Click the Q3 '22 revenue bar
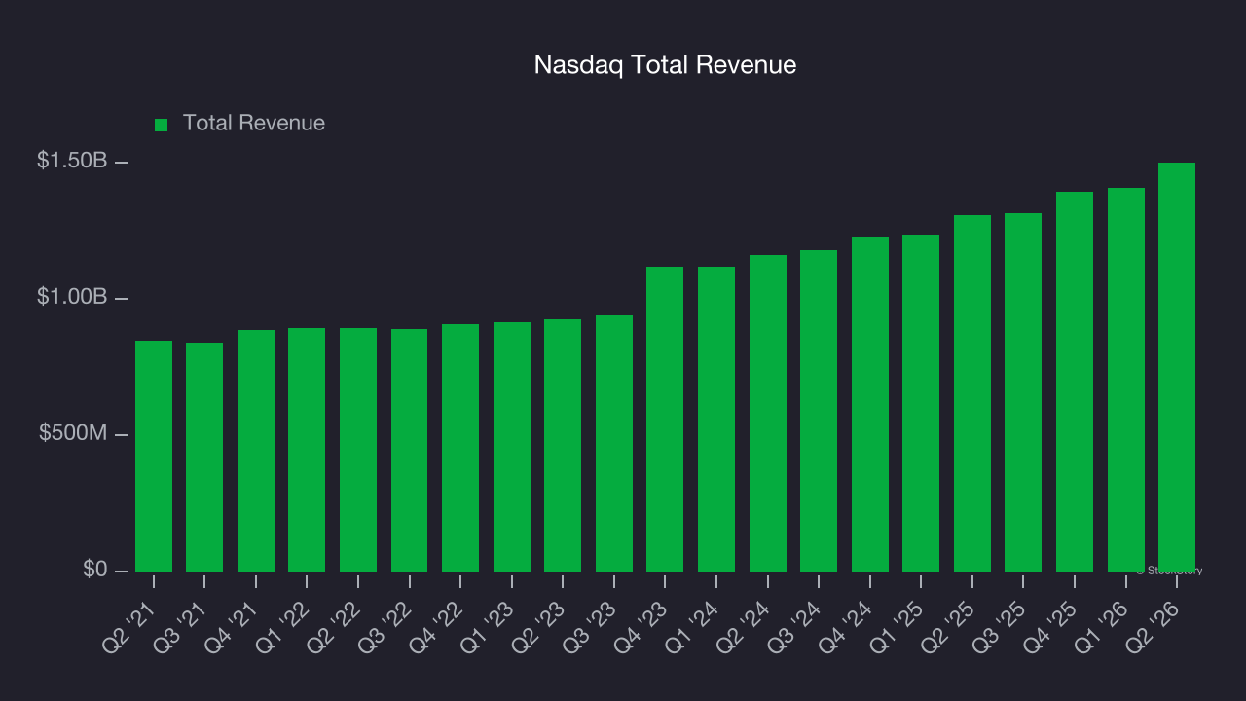Viewport: 1246px width, 701px height. 409,450
